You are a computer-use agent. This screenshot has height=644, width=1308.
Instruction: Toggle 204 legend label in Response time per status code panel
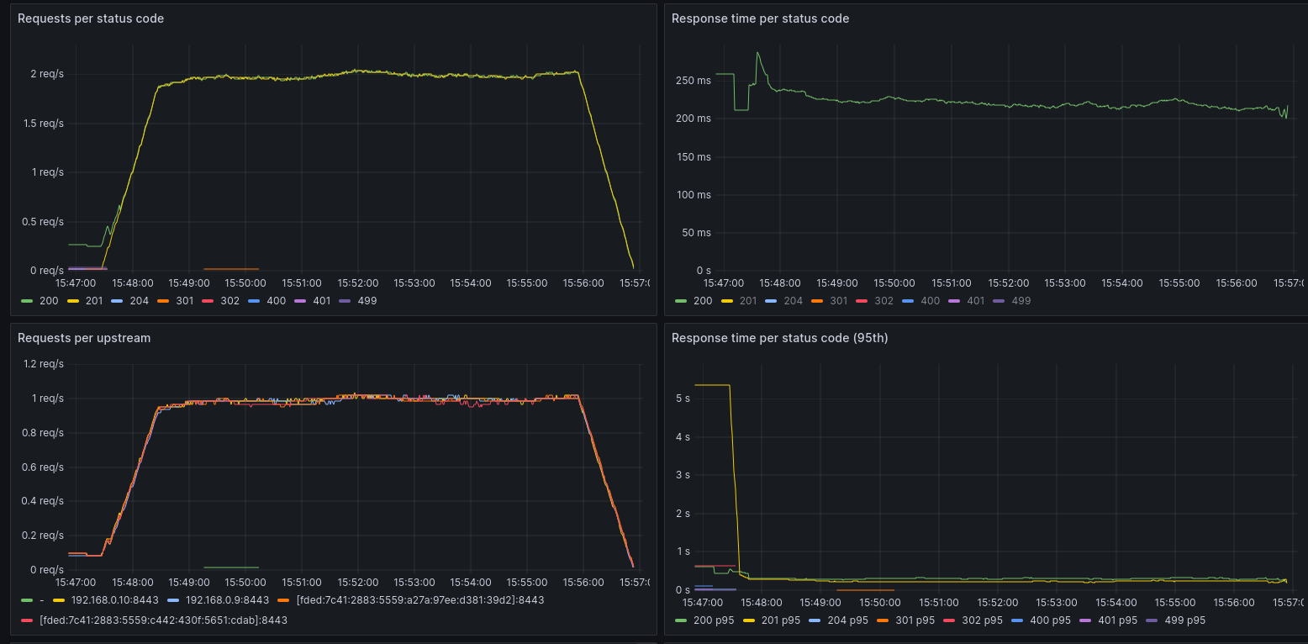pyautogui.click(x=794, y=301)
